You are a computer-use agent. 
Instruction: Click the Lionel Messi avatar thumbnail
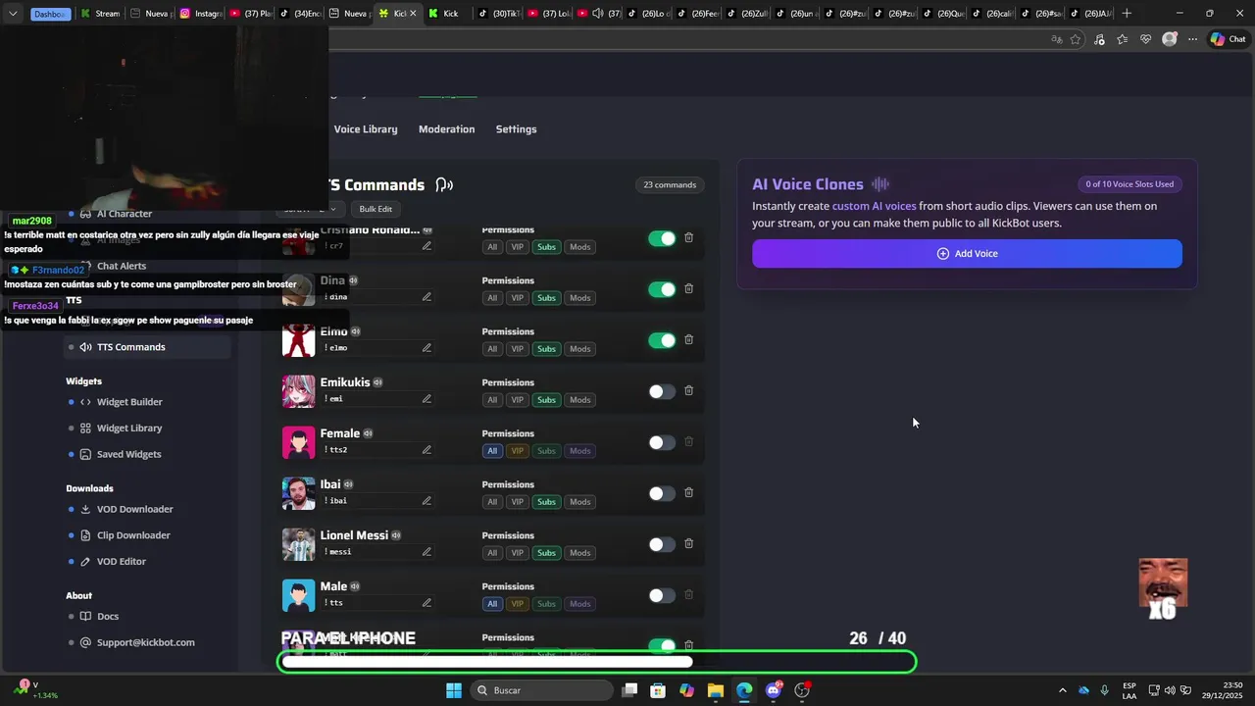click(x=298, y=544)
